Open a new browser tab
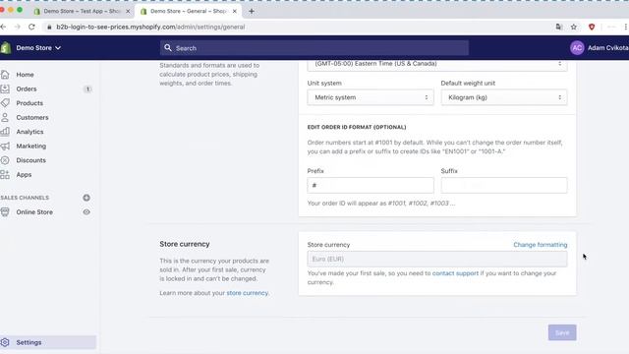 coord(252,11)
